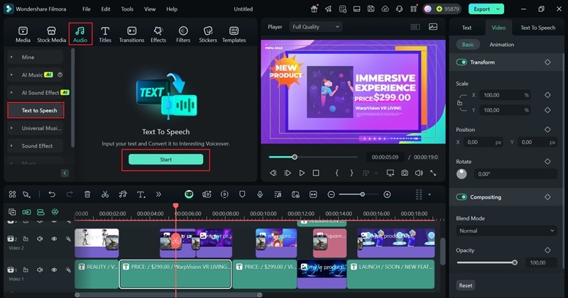
Task: Toggle the Transform switch off
Action: [x=461, y=62]
